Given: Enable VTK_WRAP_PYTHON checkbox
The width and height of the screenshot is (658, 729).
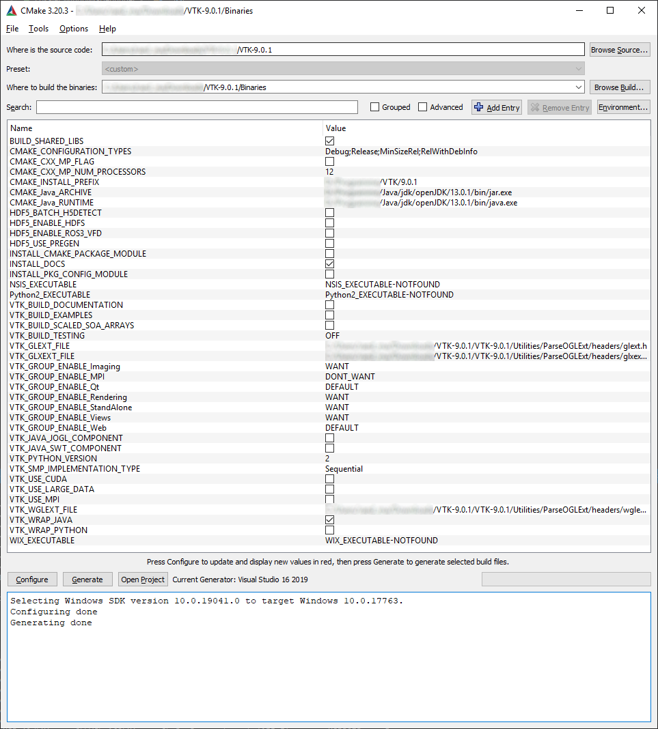Looking at the screenshot, I should click(329, 530).
